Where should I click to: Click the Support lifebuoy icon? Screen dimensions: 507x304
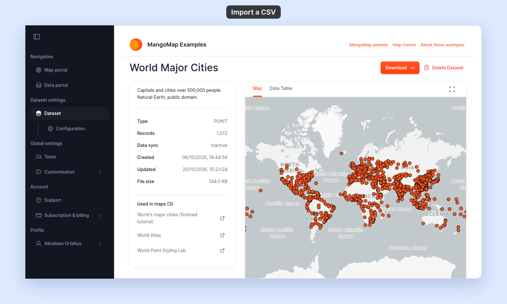coord(39,200)
